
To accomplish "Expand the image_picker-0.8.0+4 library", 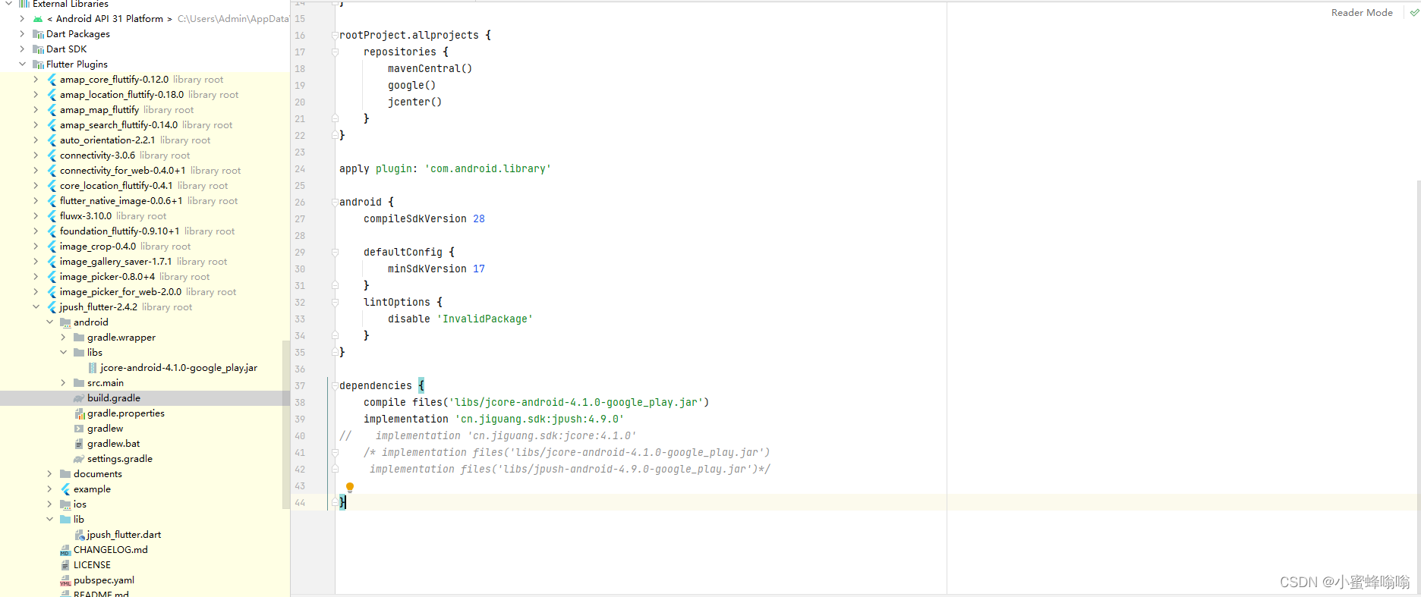I will click(36, 277).
